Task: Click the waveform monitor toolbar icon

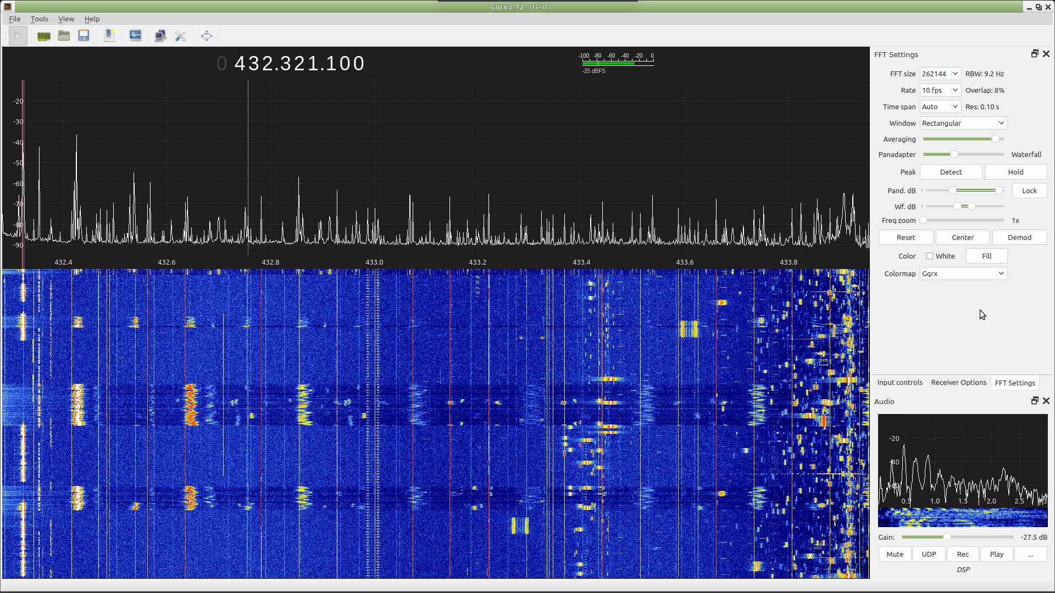Action: tap(135, 36)
